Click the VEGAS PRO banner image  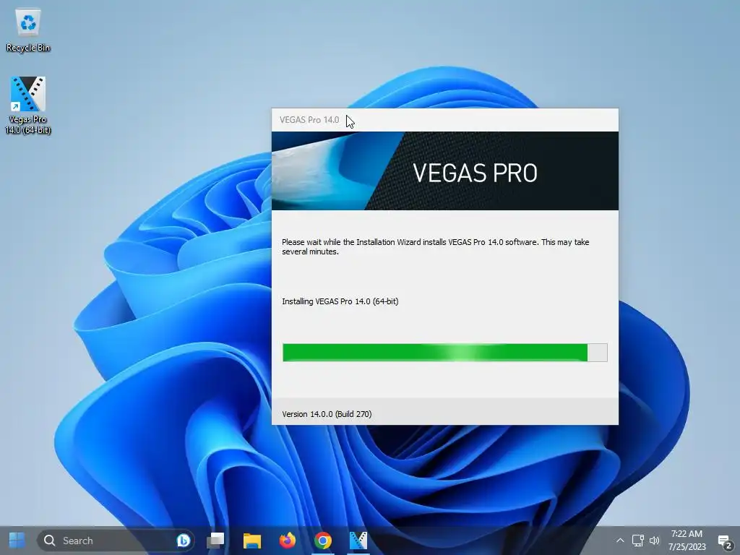(x=445, y=171)
